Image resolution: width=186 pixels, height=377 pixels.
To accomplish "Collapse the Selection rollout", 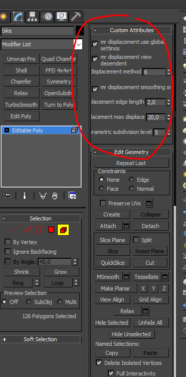I will [x=4, y=218].
